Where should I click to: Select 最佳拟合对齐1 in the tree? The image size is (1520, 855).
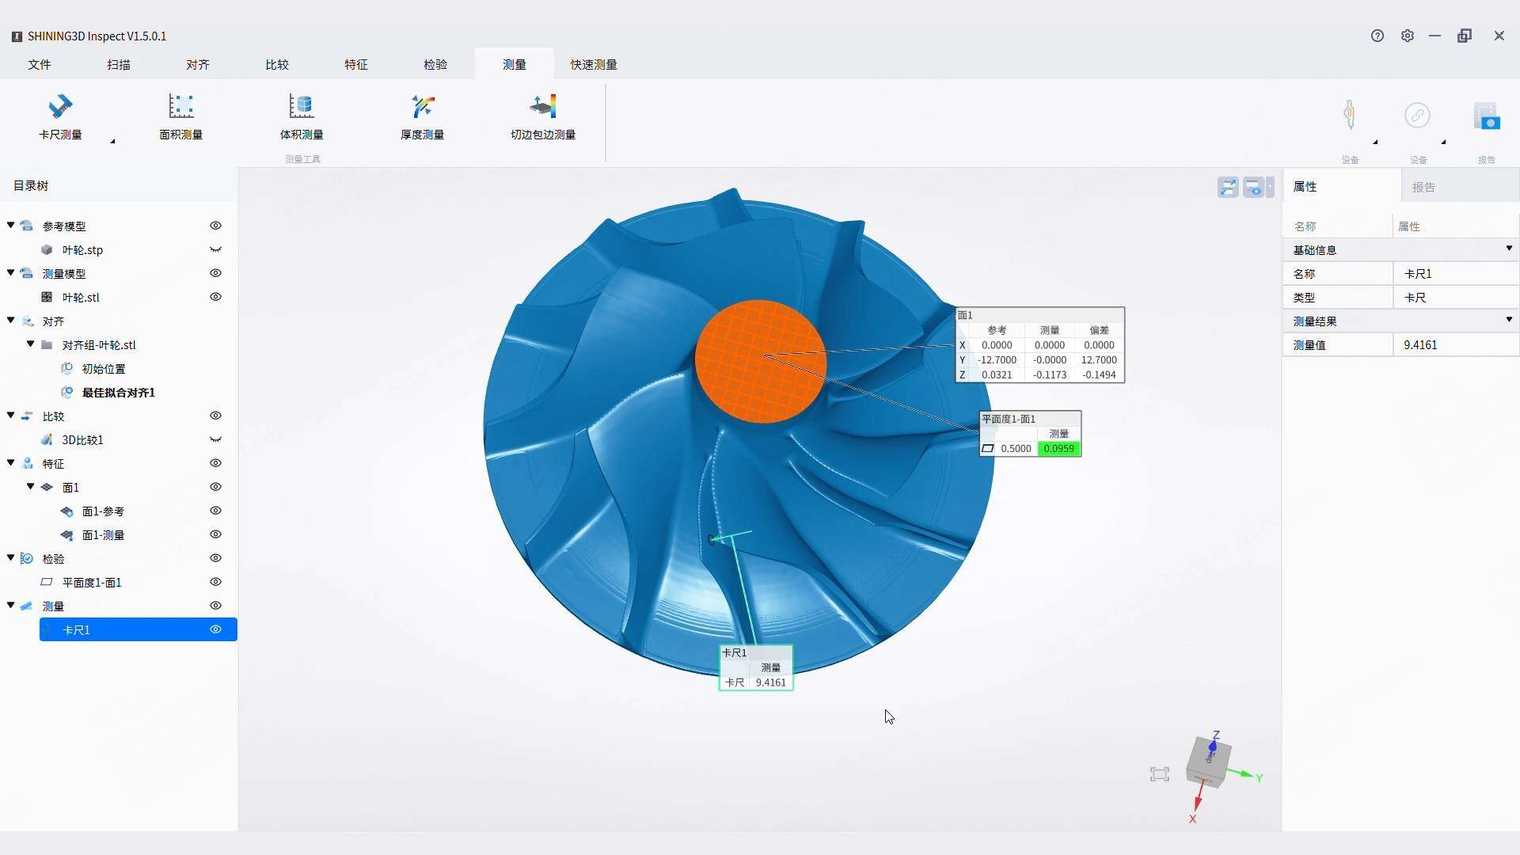[x=118, y=392]
